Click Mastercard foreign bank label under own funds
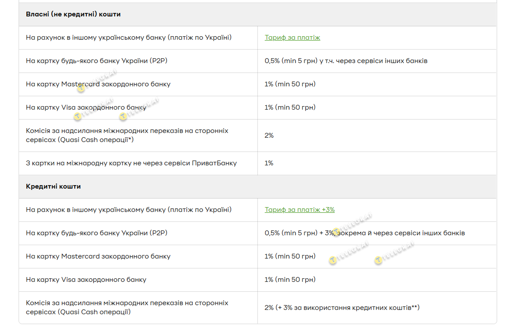520x328 pixels. [x=98, y=84]
